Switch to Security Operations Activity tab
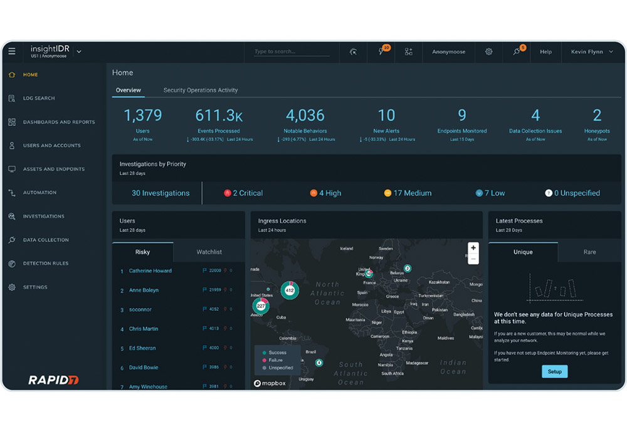 (x=201, y=90)
